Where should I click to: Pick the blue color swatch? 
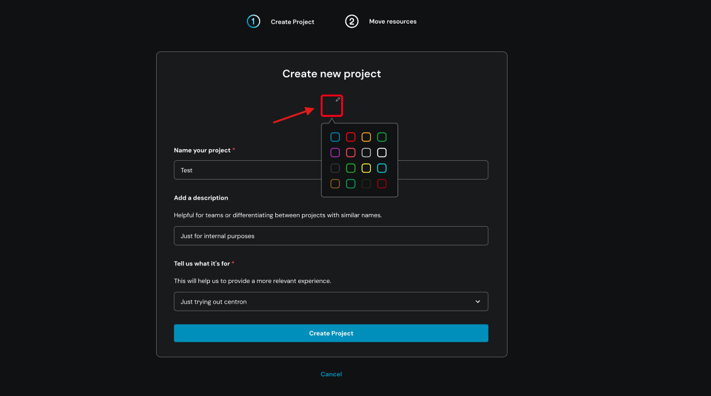click(335, 137)
